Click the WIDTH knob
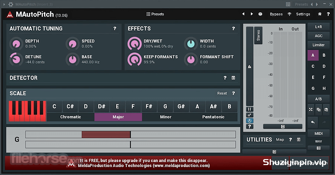The image size is (335, 175). pyautogui.click(x=191, y=44)
